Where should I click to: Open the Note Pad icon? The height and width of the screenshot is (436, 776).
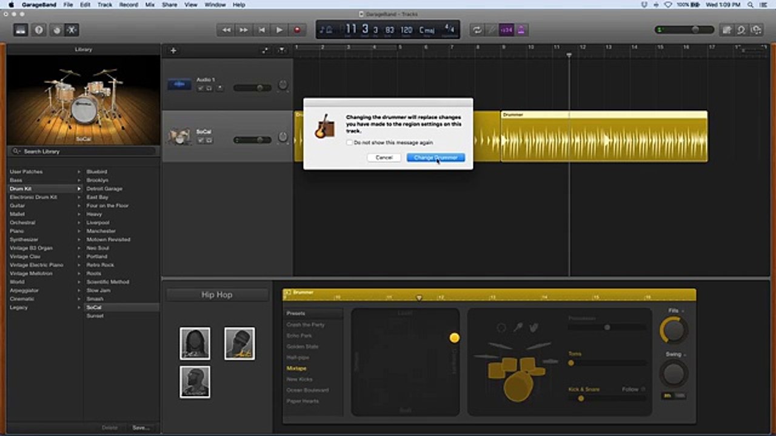coord(727,30)
